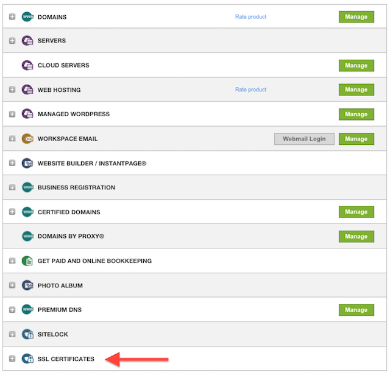
Task: Select the SITELOCK label
Action: pyautogui.click(x=53, y=334)
